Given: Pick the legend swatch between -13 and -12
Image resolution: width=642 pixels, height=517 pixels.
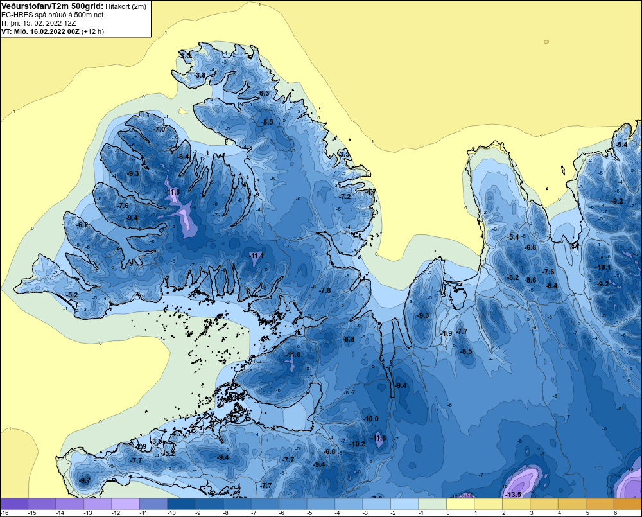Looking at the screenshot, I should pos(98,504).
